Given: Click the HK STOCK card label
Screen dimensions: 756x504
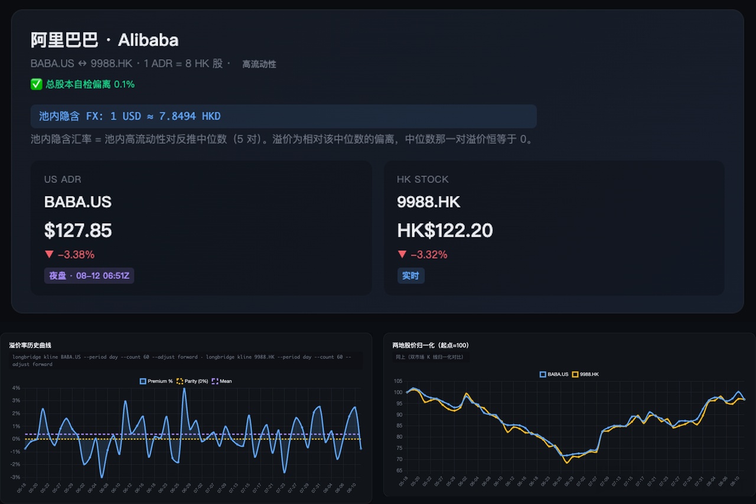Looking at the screenshot, I should 423,179.
